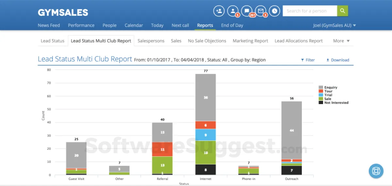Expand the Joel (GymSales AU) account menu
Image resolution: width=392 pixels, height=186 pixels.
(x=335, y=25)
